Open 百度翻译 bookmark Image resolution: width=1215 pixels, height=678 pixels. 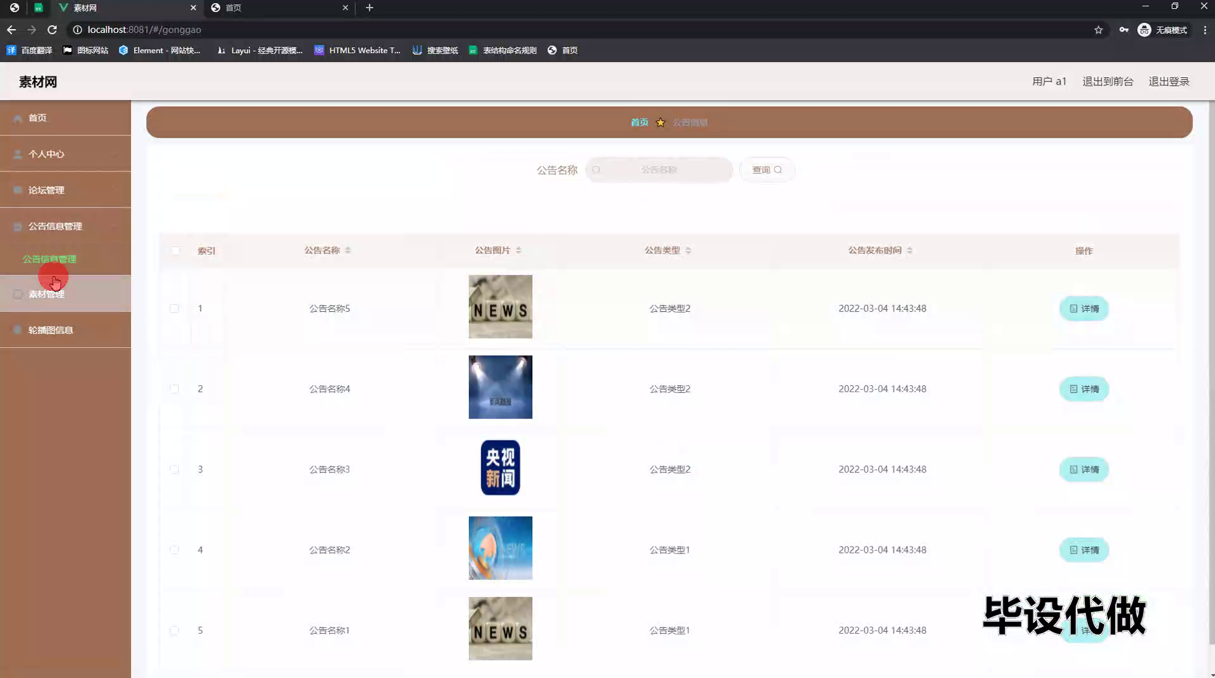(x=30, y=50)
